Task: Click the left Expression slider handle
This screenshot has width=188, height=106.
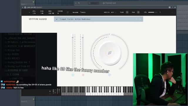Action: [73, 36]
